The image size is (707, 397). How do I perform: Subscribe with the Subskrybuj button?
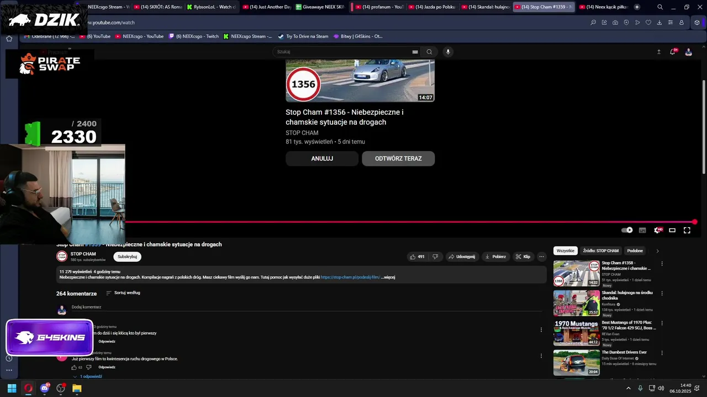[x=127, y=256]
